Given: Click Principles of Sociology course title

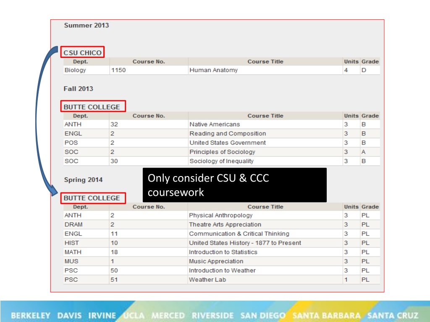Looking at the screenshot, I should coord(223,152).
